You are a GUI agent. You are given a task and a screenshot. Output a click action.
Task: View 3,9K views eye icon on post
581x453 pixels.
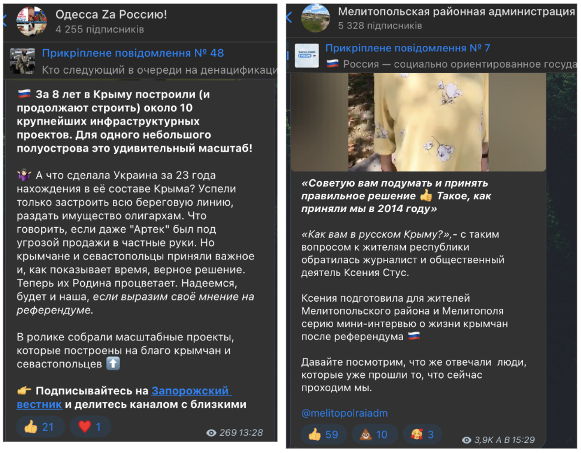coord(467,440)
